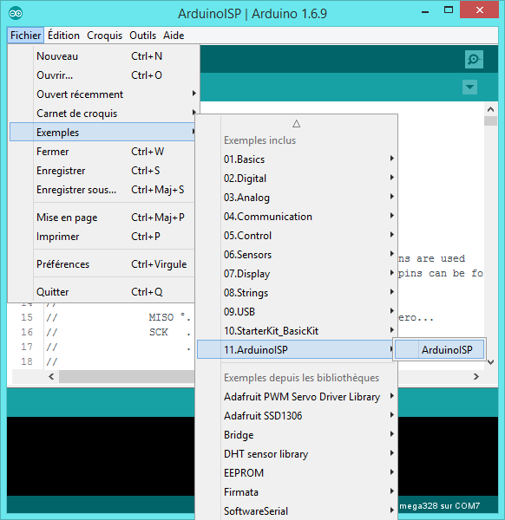Expand DHT sensor library examples

297,454
